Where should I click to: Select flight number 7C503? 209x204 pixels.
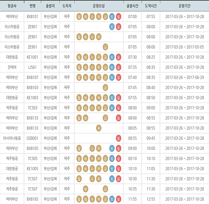point(32,108)
